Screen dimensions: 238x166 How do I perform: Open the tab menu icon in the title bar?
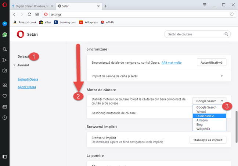point(205,5)
